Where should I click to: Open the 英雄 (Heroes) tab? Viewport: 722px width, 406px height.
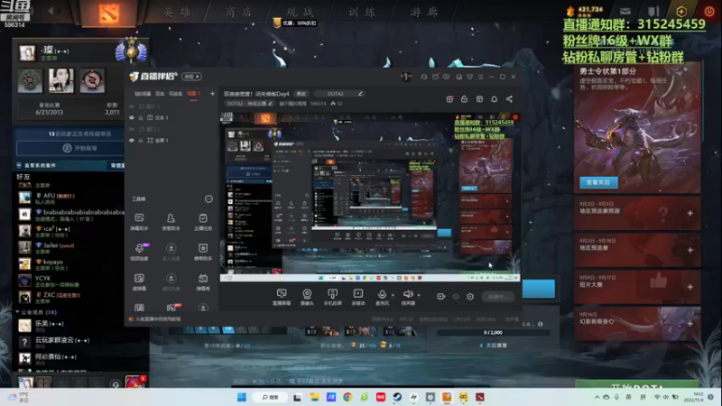(x=176, y=12)
